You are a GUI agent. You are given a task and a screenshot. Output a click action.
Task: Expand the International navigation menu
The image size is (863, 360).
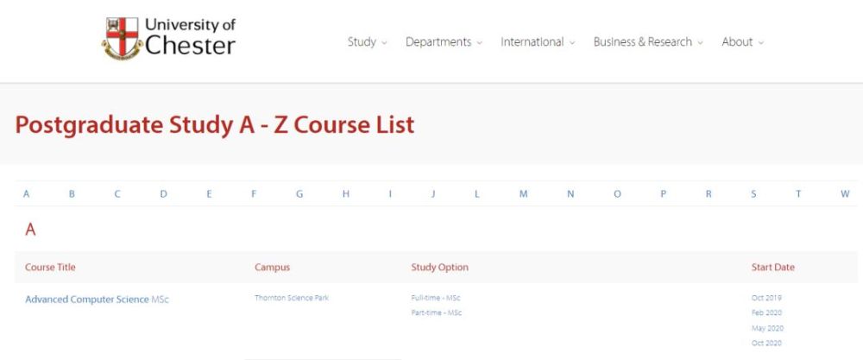click(x=538, y=41)
